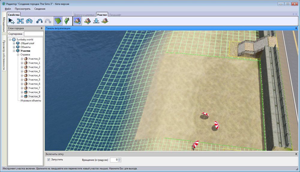Select the arrow selection tool
This screenshot has height=172, width=300.
tap(11, 21)
